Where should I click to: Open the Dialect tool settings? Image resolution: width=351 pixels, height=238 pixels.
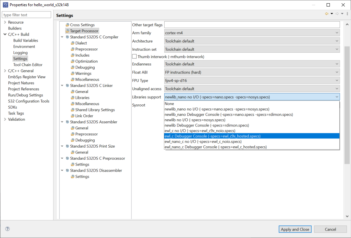[x=80, y=43]
